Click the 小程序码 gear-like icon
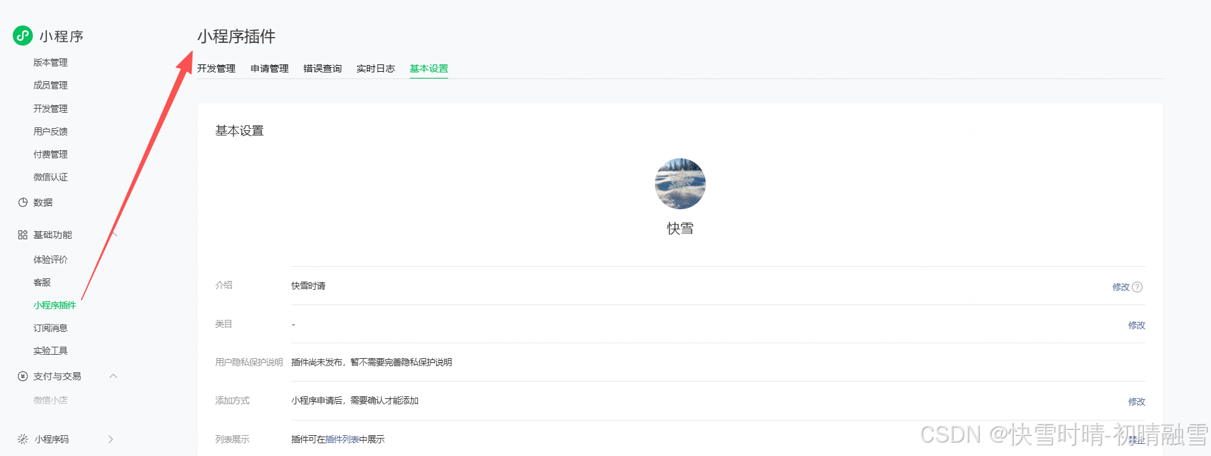Screen dimensions: 1211x456 click(x=23, y=439)
